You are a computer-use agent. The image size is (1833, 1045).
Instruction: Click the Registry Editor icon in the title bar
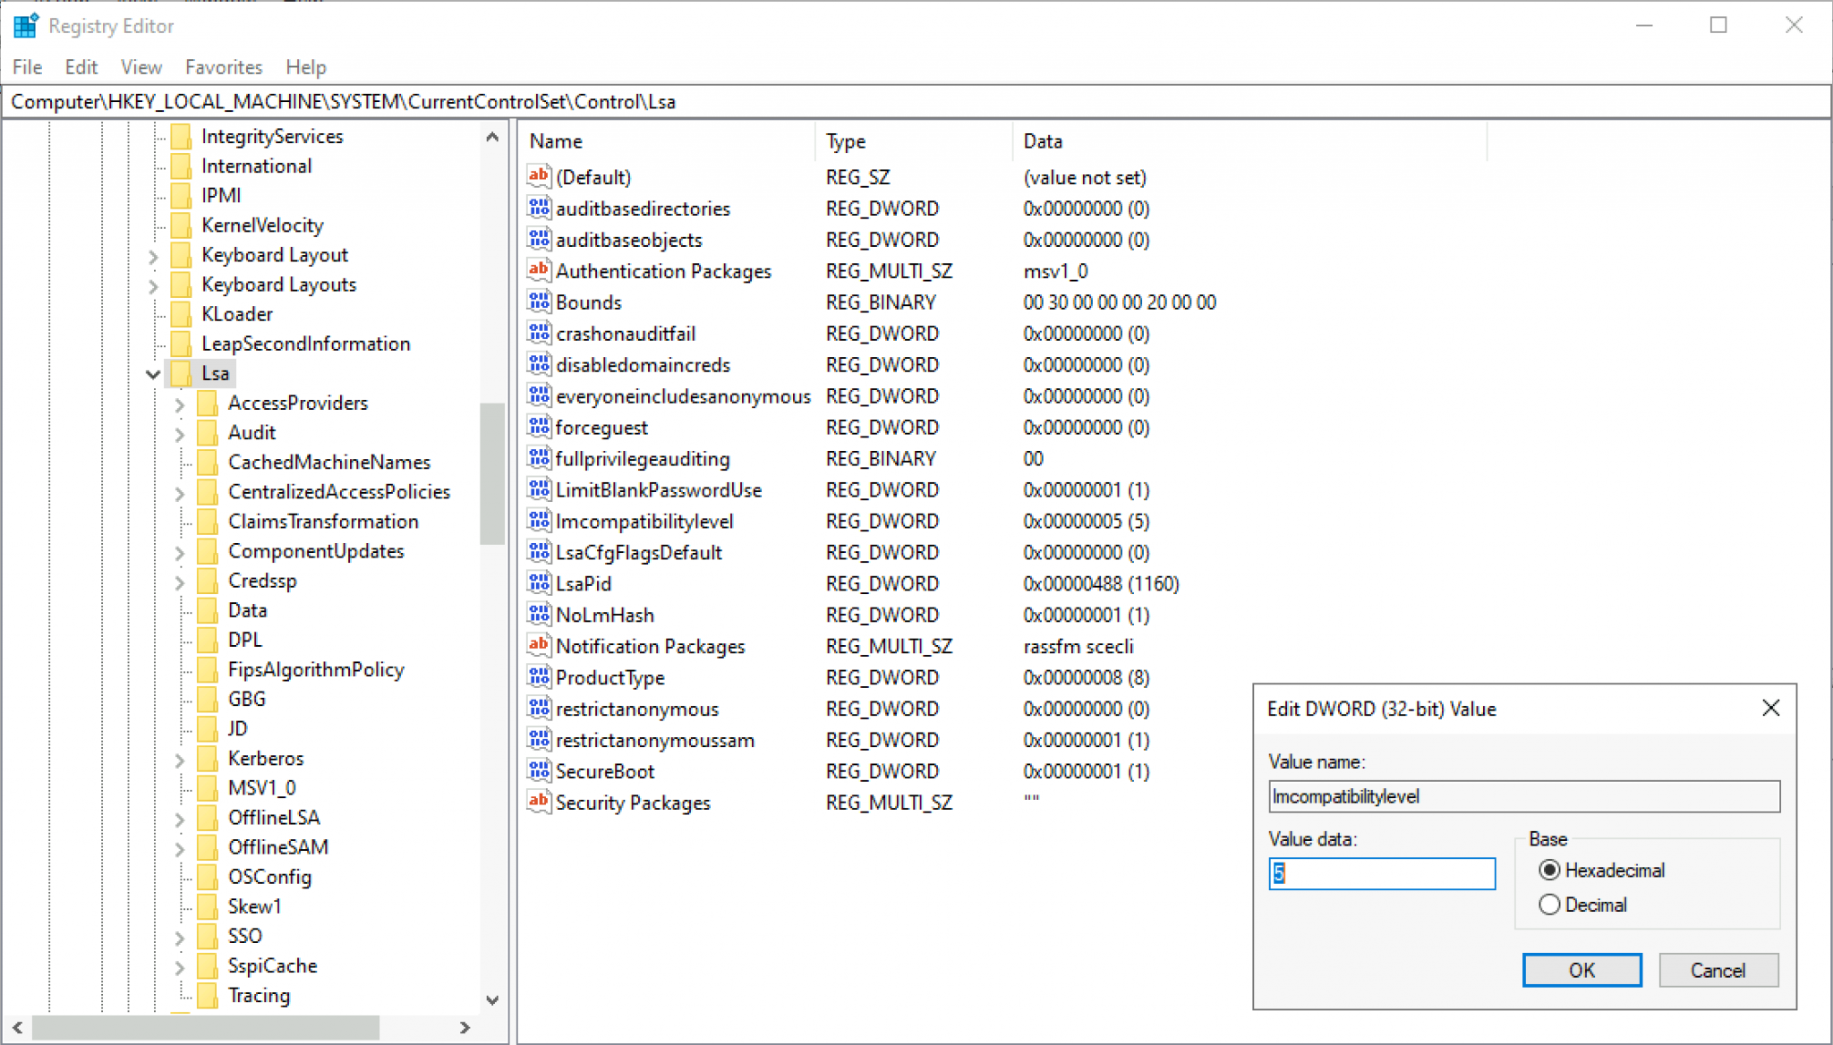pos(25,25)
